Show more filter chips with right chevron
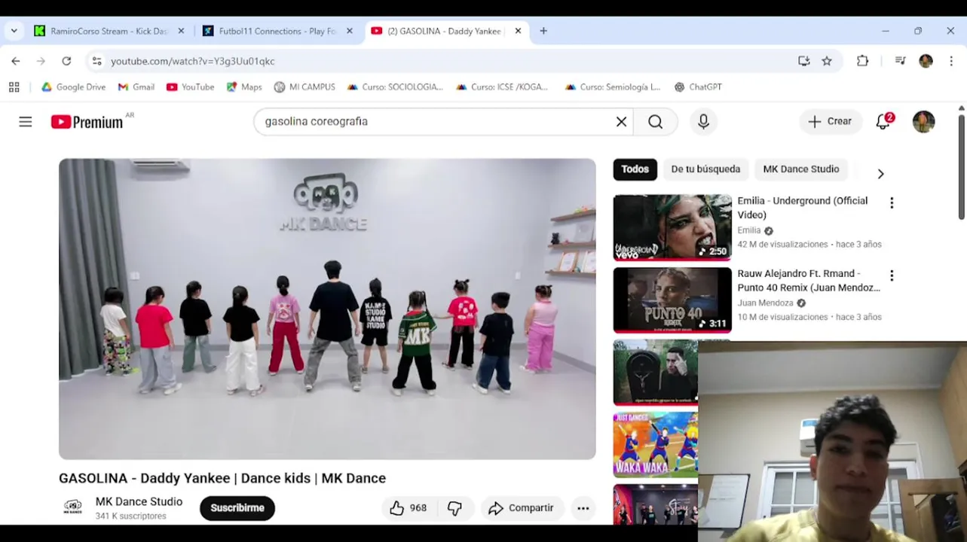The height and width of the screenshot is (542, 967). (880, 174)
